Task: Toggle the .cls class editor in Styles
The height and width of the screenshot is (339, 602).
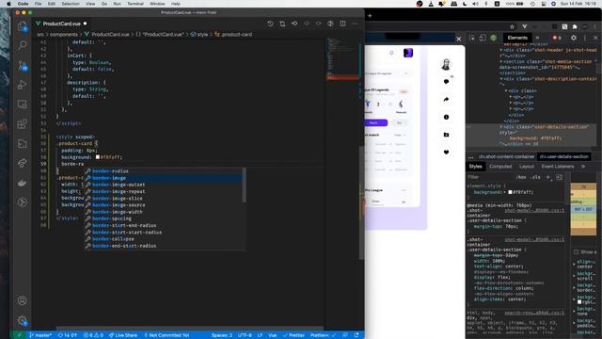Action: pyautogui.click(x=535, y=177)
